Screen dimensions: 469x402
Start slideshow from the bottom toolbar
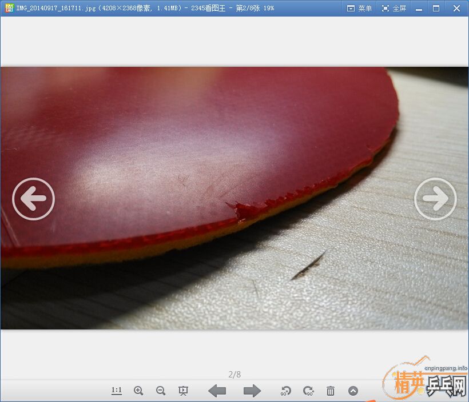click(x=183, y=391)
